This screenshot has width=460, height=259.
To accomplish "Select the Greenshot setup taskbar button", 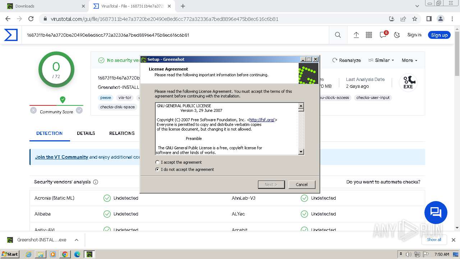I will click(x=89, y=254).
